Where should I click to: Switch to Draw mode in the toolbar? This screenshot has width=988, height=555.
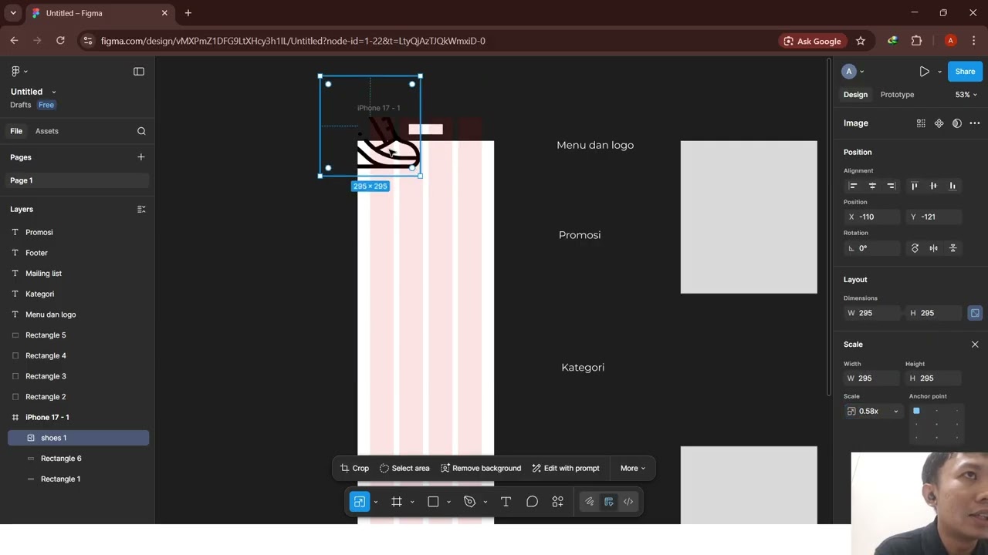(590, 502)
